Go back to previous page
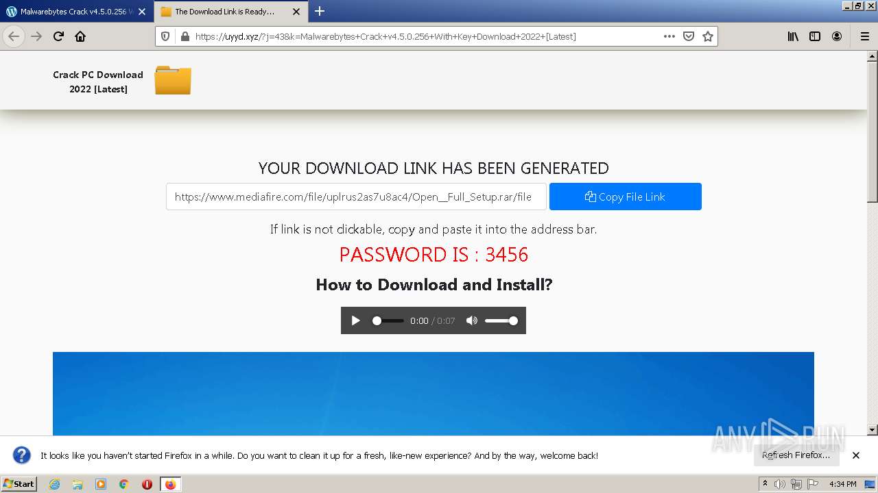The image size is (878, 493). (x=14, y=36)
